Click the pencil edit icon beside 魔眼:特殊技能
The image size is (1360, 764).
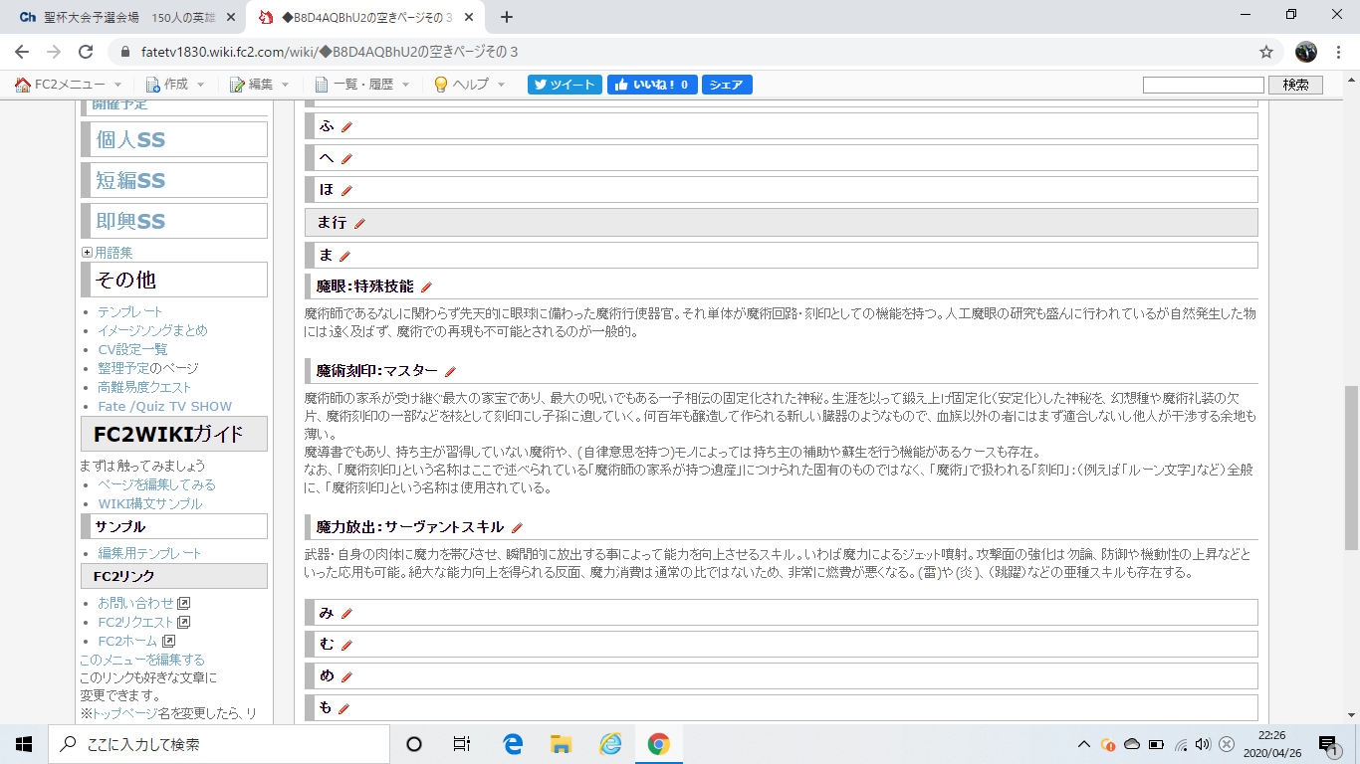coord(426,286)
